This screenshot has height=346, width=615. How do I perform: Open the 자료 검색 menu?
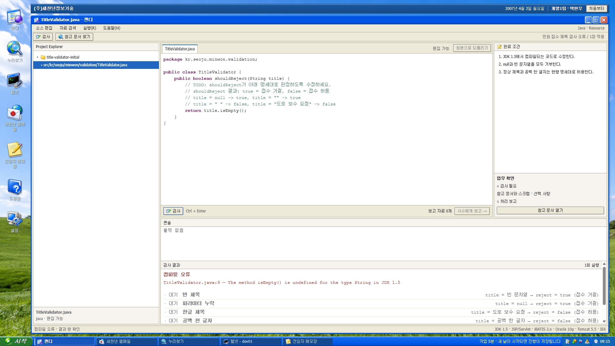pyautogui.click(x=68, y=28)
